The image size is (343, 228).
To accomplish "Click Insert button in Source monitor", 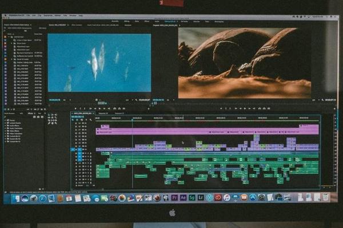I will [115, 108].
